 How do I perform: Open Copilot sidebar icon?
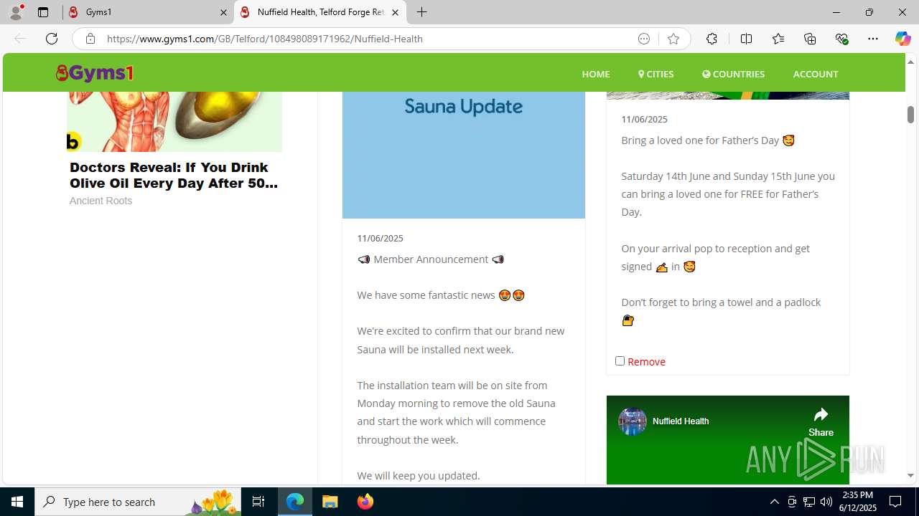pos(902,39)
